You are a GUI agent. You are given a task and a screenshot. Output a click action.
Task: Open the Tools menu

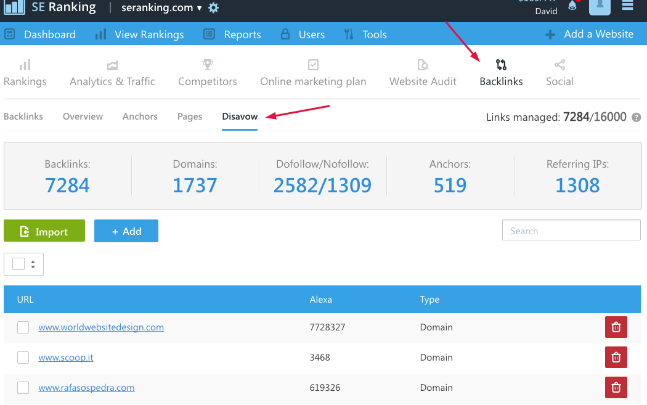click(375, 35)
